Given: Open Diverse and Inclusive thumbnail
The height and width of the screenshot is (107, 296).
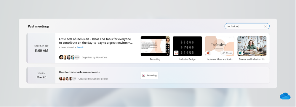Looking at the screenshot, I should click(x=252, y=46).
